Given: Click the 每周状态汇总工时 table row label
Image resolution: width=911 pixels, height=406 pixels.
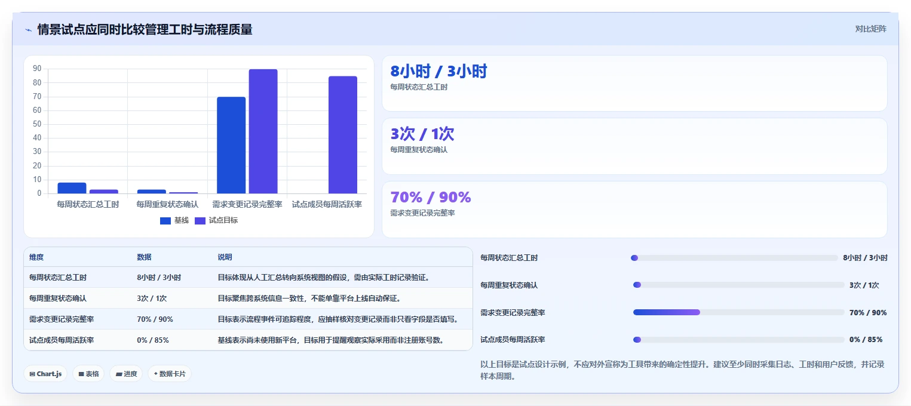Looking at the screenshot, I should pos(58,278).
